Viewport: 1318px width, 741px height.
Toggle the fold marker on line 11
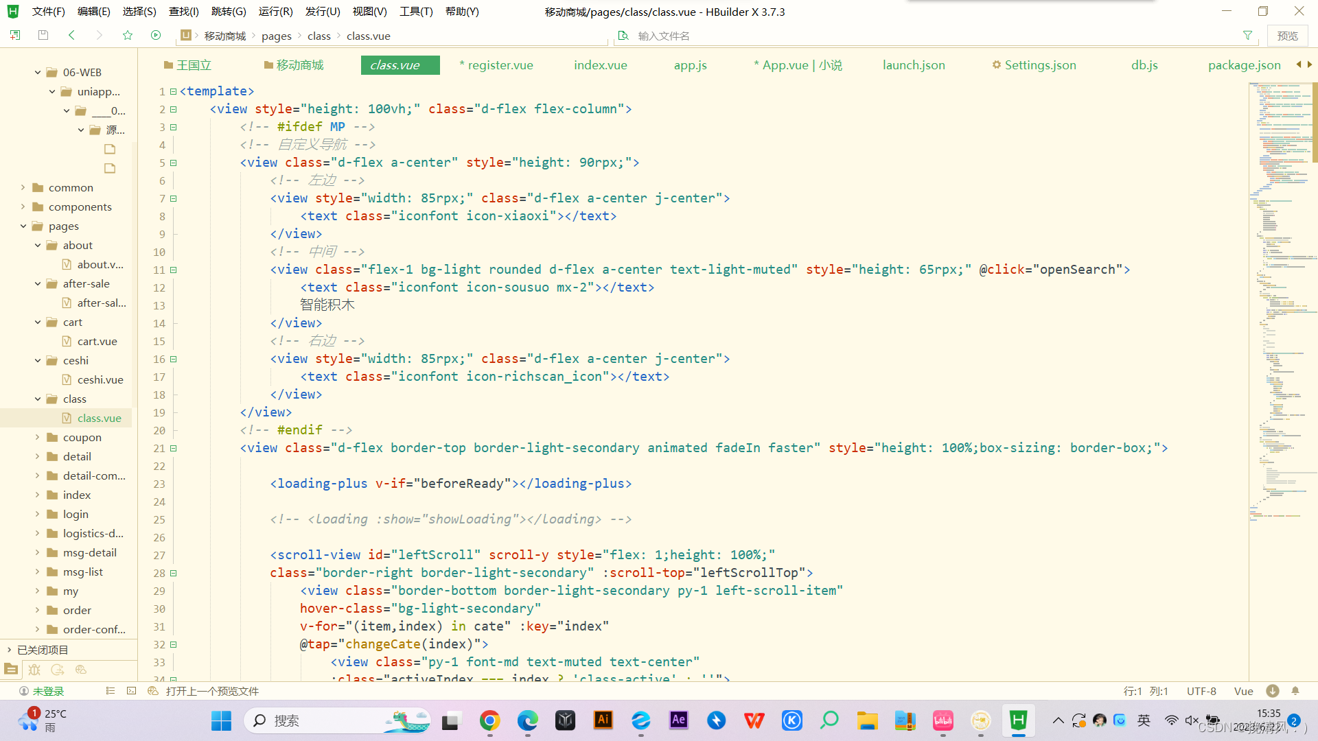[174, 270]
